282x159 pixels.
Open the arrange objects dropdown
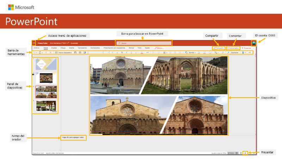[217, 52]
